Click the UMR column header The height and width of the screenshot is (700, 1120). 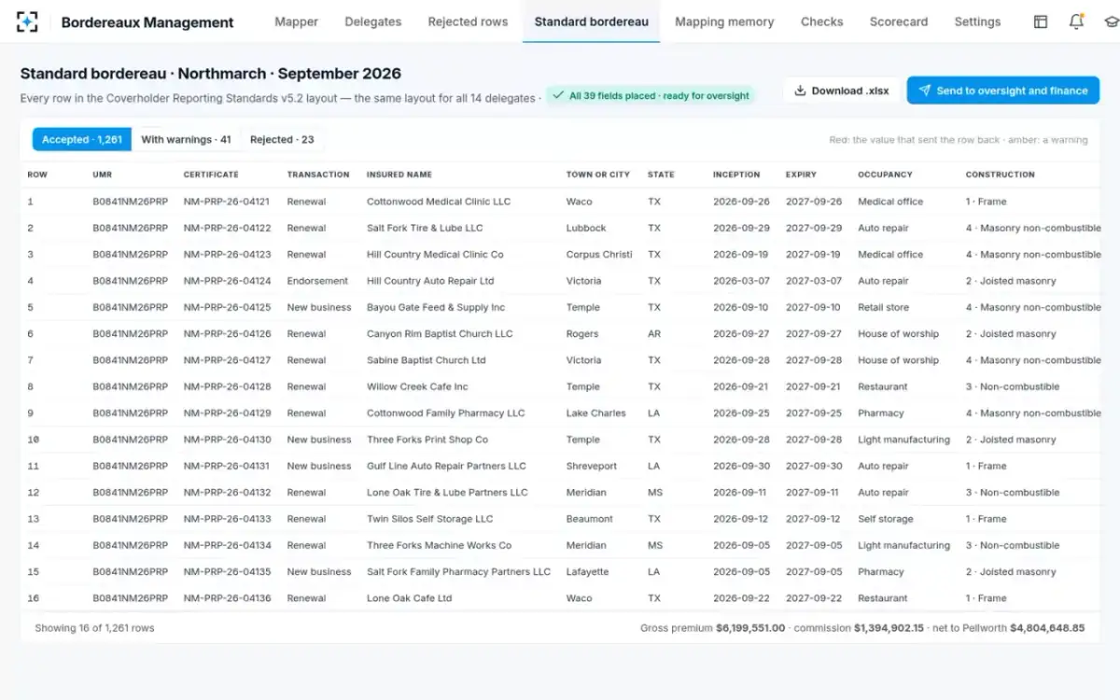pos(102,175)
